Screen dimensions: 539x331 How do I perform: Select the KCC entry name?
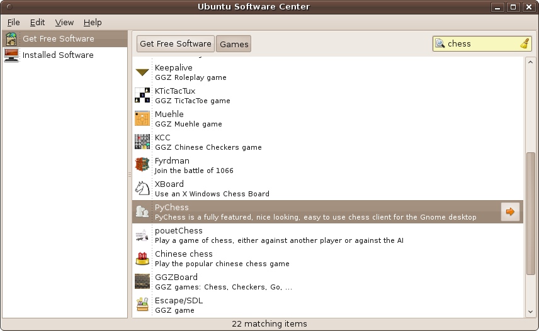coord(162,138)
